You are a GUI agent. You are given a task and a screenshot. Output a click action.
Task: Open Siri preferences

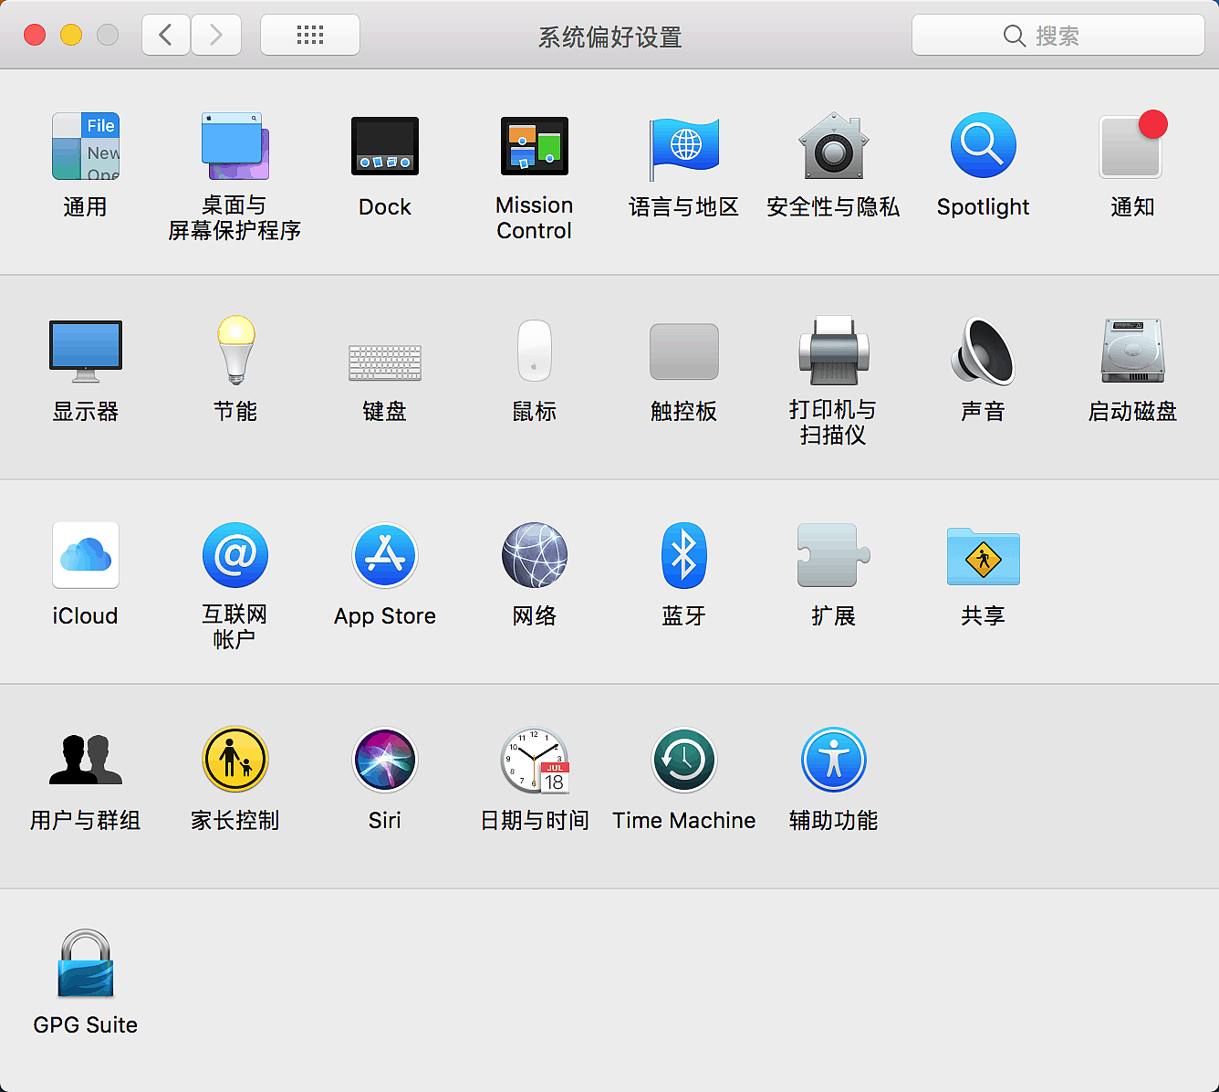pyautogui.click(x=384, y=761)
